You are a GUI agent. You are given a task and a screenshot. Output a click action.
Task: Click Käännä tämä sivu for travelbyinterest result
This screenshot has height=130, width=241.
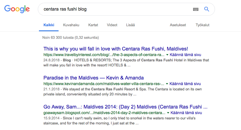(186, 55)
